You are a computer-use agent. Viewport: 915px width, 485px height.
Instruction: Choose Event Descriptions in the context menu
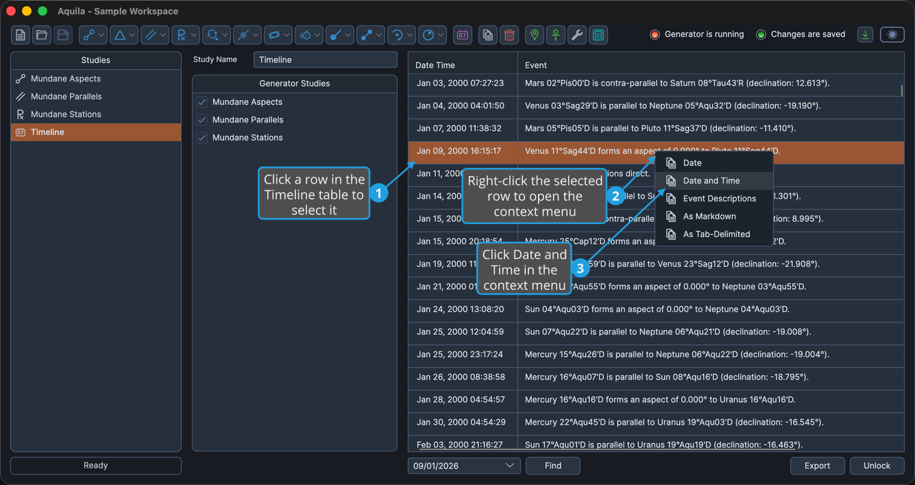pyautogui.click(x=714, y=199)
